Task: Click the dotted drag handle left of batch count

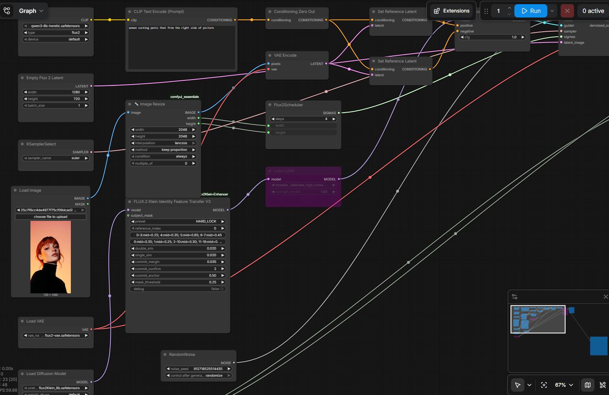Action: click(486, 11)
